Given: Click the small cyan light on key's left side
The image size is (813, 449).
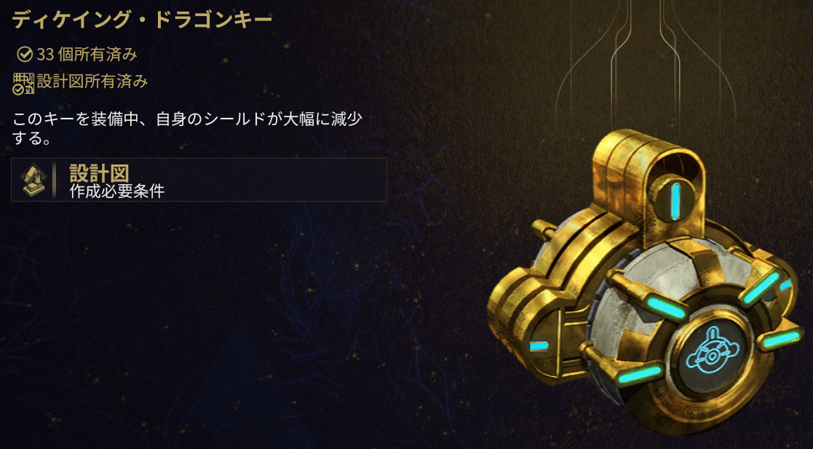Looking at the screenshot, I should [539, 346].
